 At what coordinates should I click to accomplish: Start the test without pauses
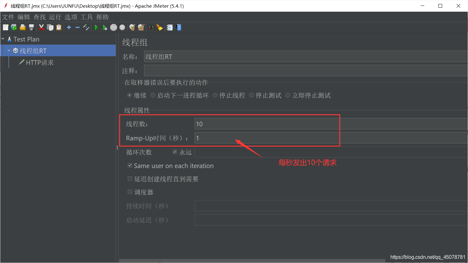105,27
